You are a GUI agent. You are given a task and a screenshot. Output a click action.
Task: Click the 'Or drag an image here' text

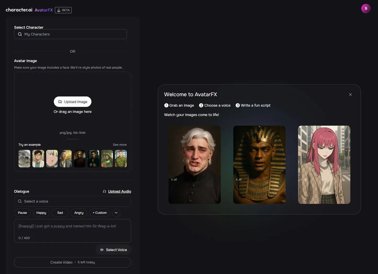73,112
